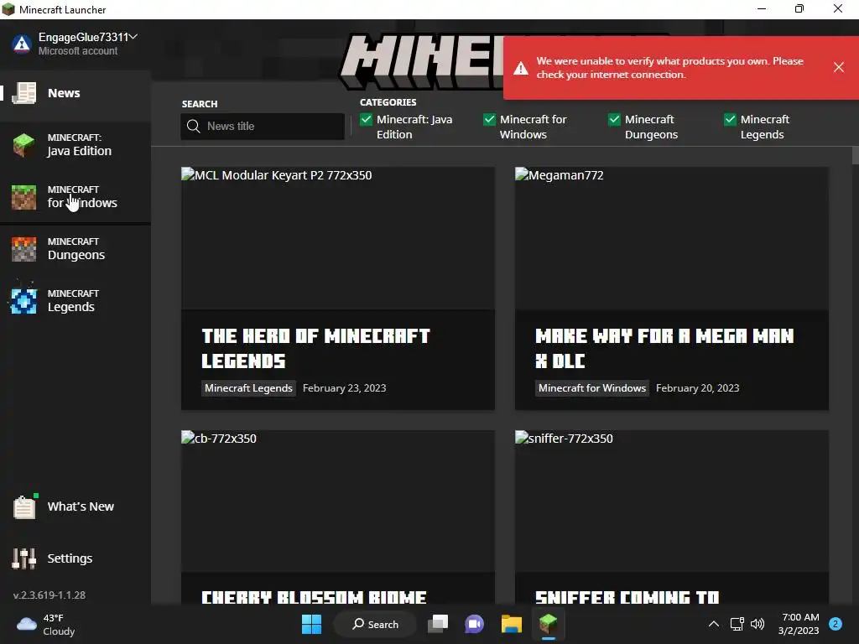Click the Legends blue gem icon
This screenshot has width=859, height=644.
click(x=24, y=301)
